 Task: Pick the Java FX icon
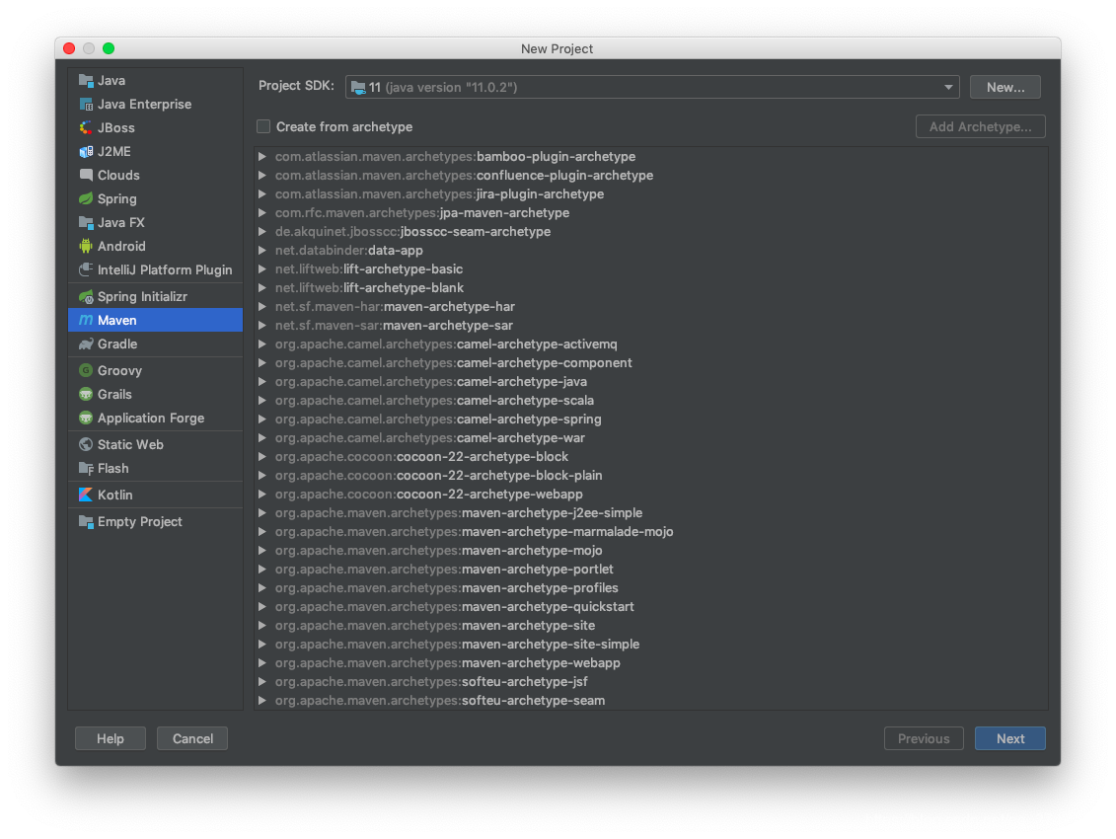click(86, 222)
